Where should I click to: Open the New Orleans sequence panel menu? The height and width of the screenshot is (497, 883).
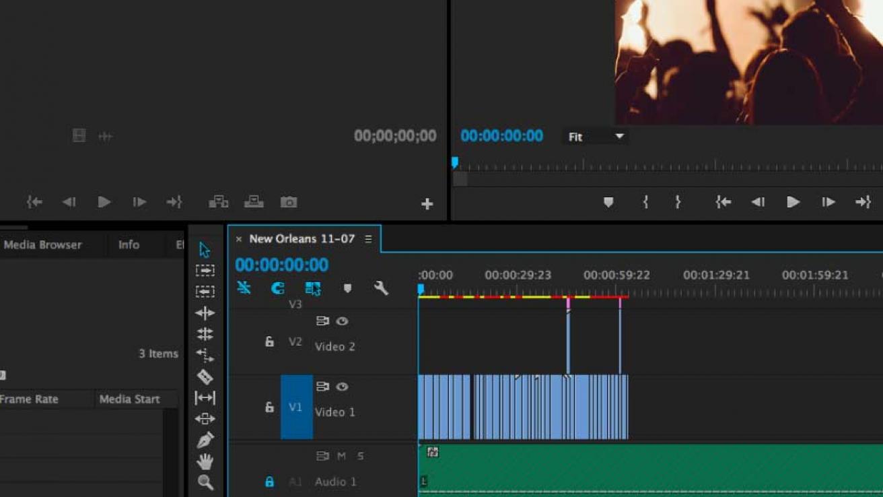pos(367,238)
